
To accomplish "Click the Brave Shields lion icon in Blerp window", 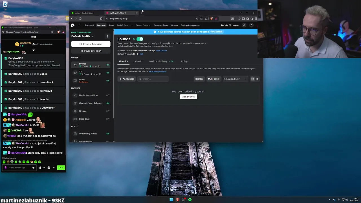I will coord(212,19).
